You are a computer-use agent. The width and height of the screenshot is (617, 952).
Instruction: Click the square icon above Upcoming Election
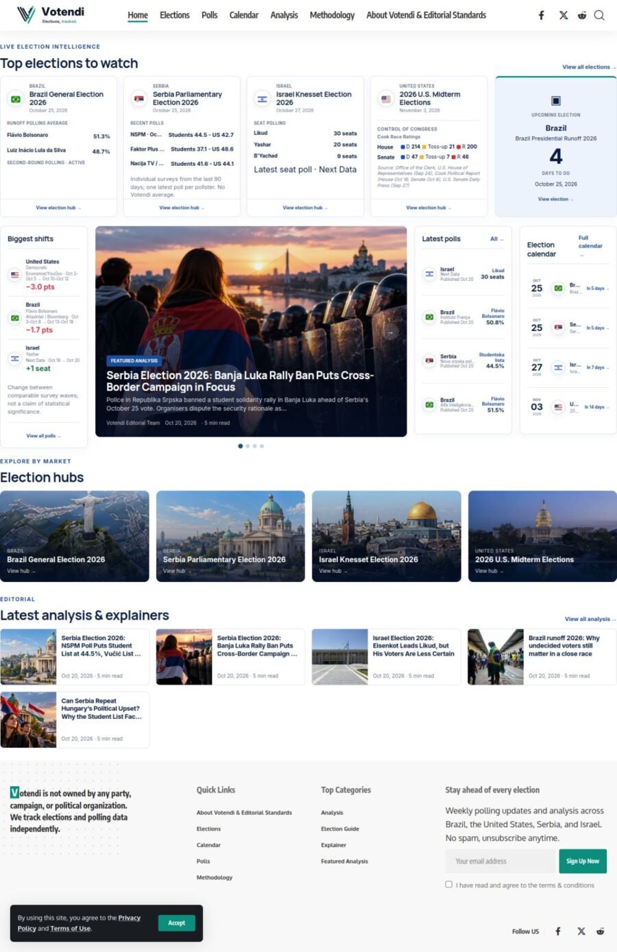coord(556,101)
